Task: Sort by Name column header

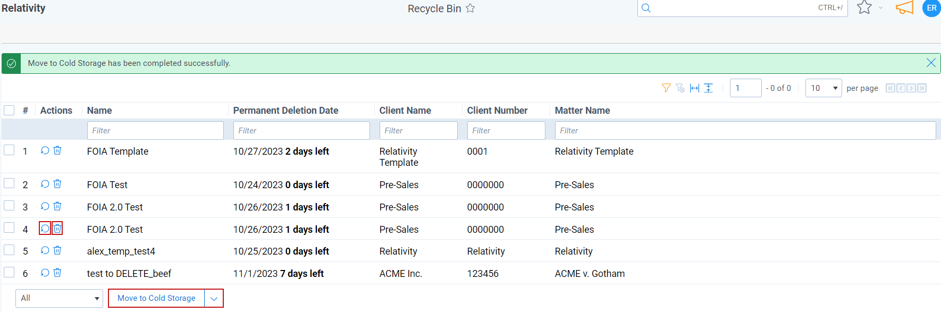Action: [99, 111]
